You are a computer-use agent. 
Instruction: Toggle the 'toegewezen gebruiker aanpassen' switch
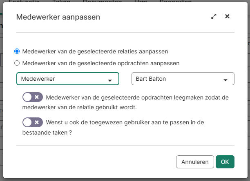33,122
